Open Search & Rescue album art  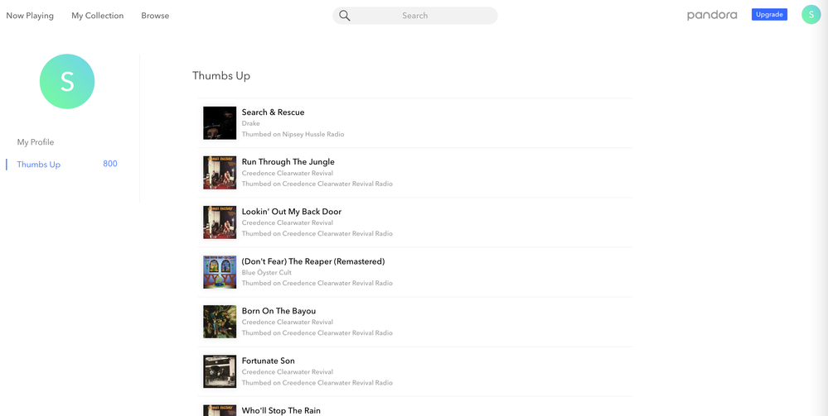(220, 123)
